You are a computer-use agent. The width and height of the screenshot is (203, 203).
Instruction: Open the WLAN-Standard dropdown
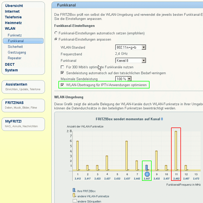point(130,47)
